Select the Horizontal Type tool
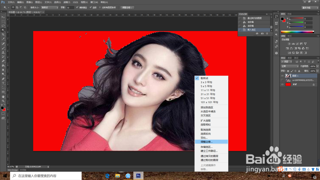 3,83
